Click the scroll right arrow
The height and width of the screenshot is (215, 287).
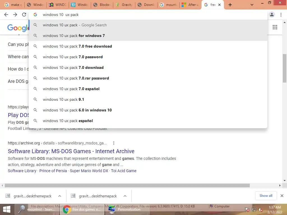click(280, 185)
